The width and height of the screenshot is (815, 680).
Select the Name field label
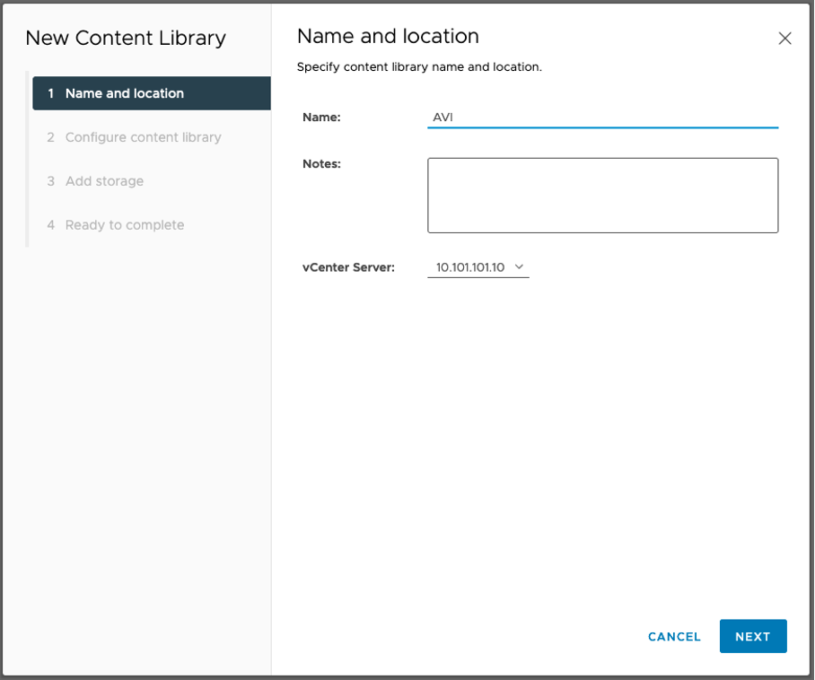320,117
